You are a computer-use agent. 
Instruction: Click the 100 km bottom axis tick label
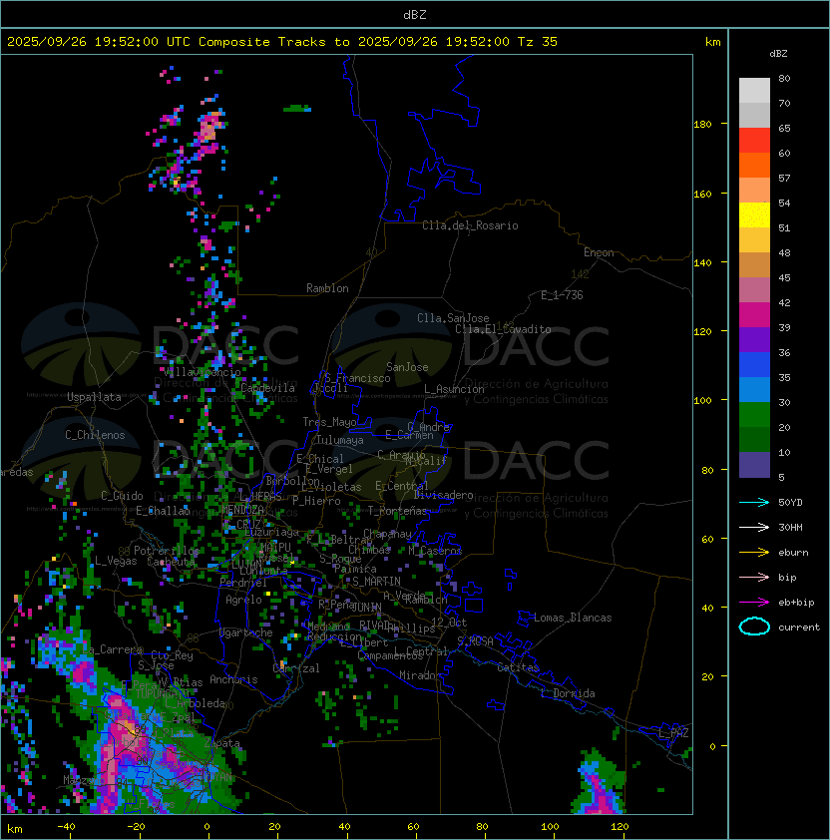click(x=550, y=827)
